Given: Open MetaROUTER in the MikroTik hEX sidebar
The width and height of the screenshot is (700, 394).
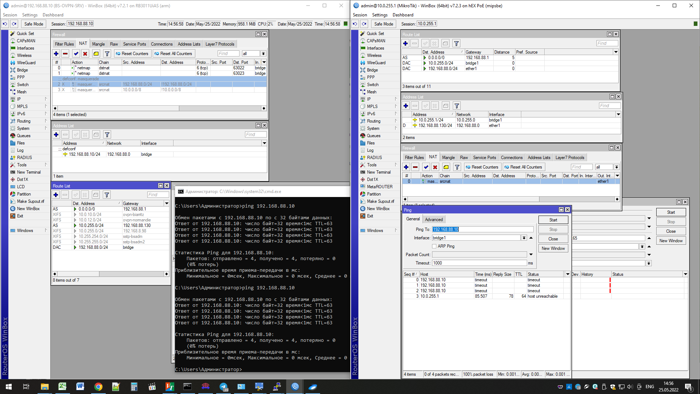Looking at the screenshot, I should coord(380,187).
